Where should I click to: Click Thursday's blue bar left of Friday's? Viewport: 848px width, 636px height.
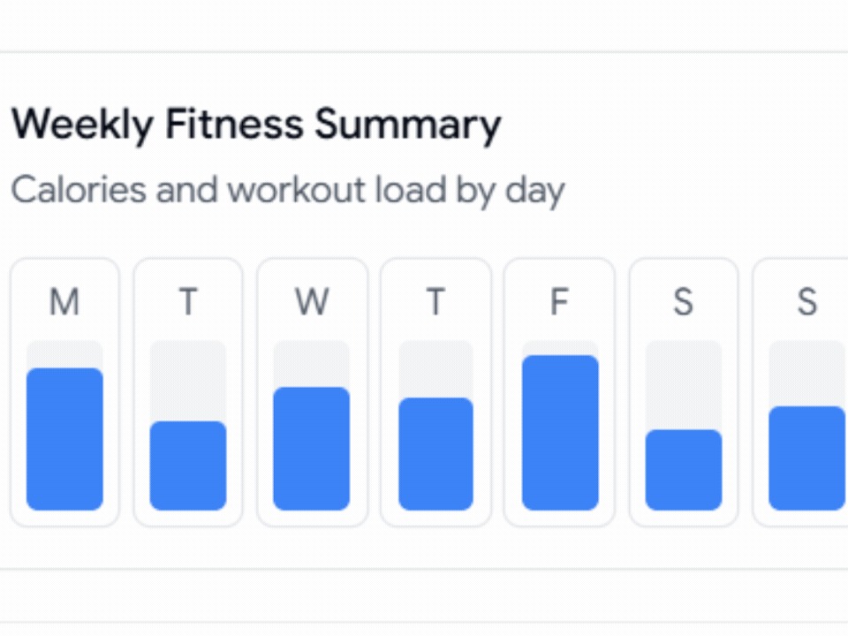(435, 454)
